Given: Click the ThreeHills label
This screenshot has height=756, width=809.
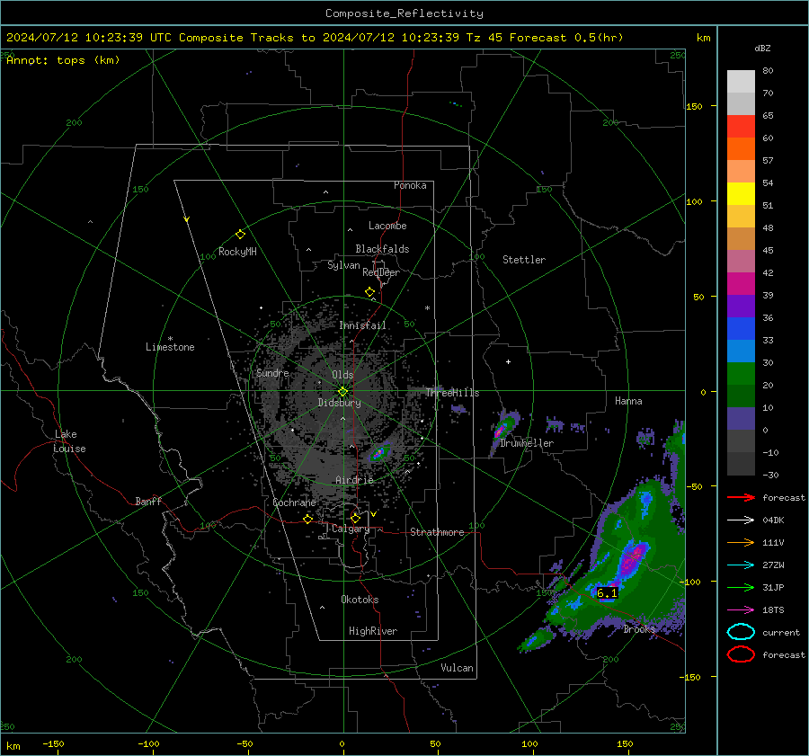Looking at the screenshot, I should [452, 393].
